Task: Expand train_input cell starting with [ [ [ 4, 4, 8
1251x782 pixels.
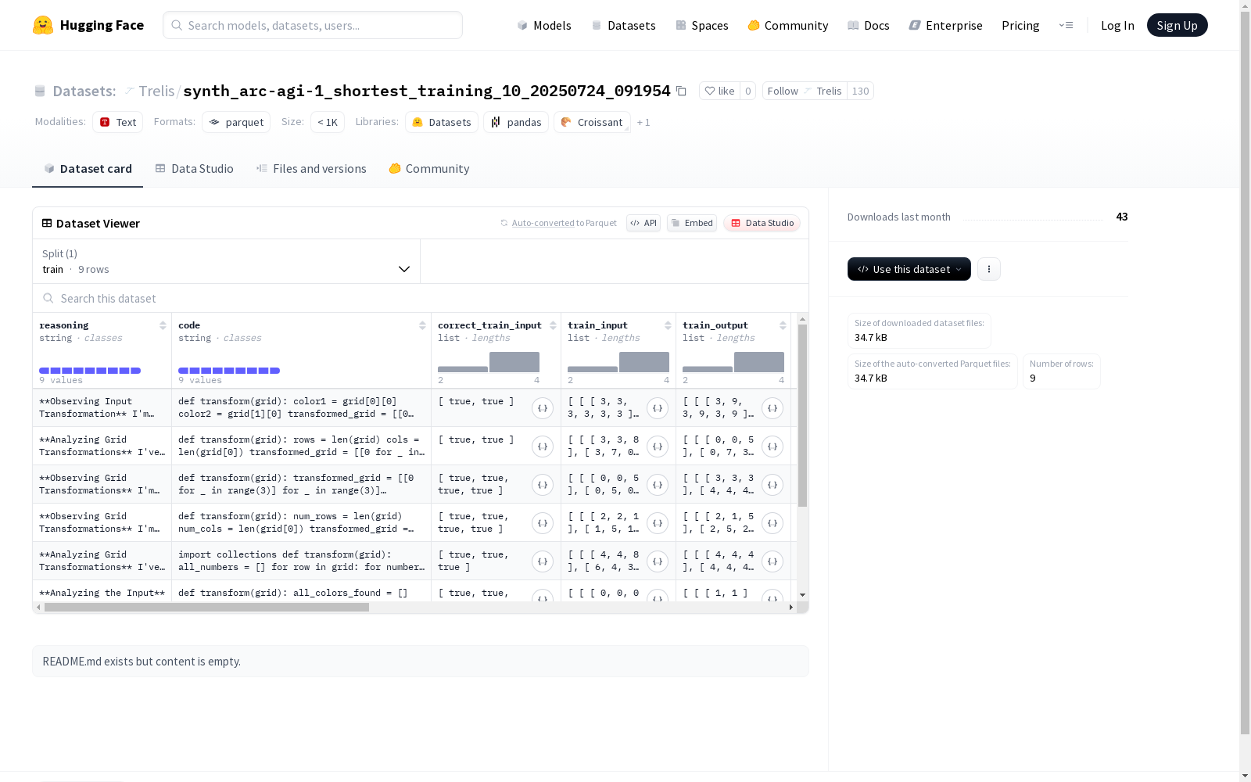Action: click(x=658, y=561)
